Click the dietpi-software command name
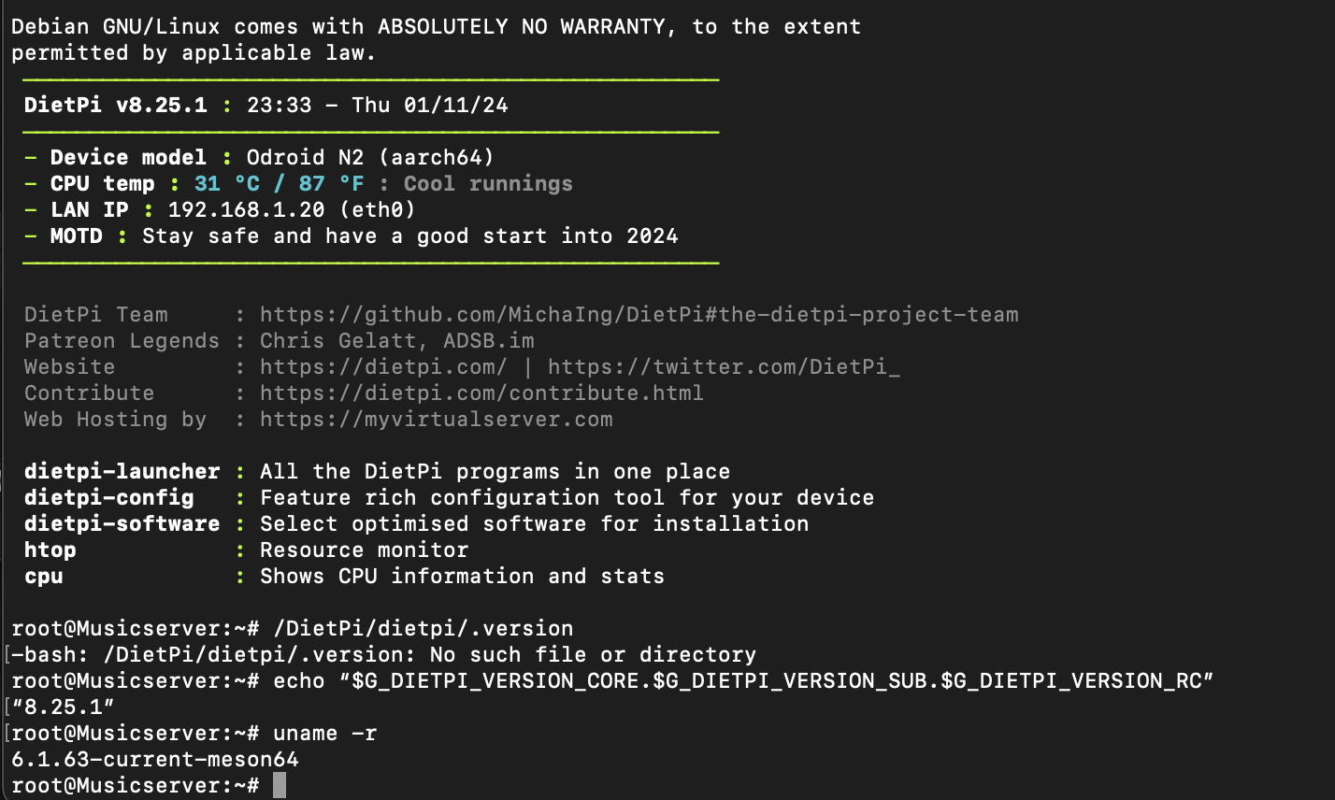 pos(122,524)
